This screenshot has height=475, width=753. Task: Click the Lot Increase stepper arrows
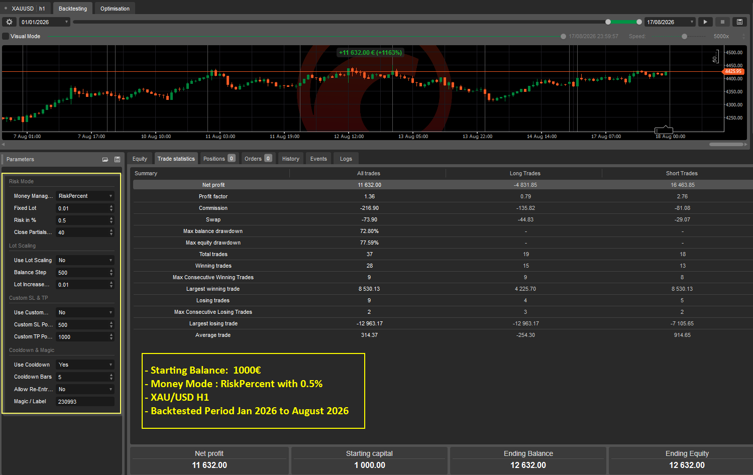point(112,284)
